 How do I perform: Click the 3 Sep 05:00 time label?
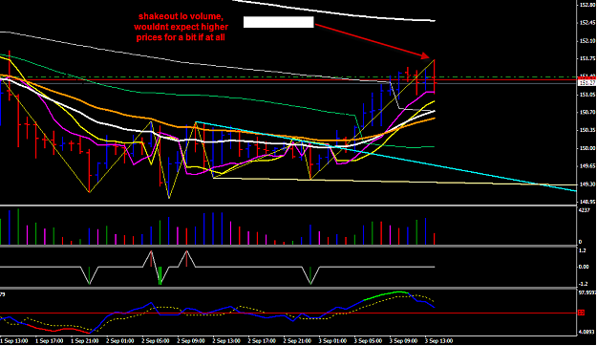[x=368, y=340]
